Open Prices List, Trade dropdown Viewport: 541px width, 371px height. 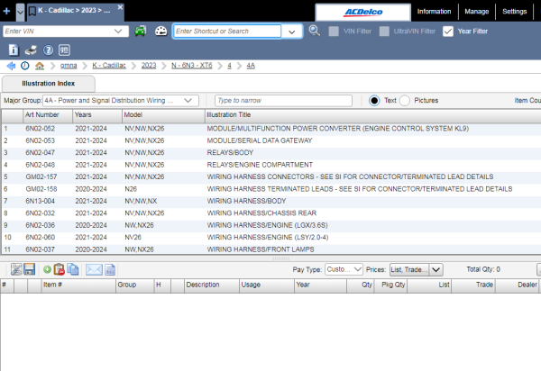point(416,270)
